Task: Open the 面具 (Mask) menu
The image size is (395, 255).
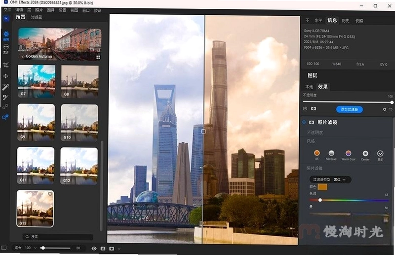Action: (x=51, y=10)
